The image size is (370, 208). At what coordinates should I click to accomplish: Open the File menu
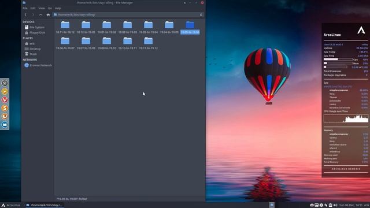click(x=25, y=8)
